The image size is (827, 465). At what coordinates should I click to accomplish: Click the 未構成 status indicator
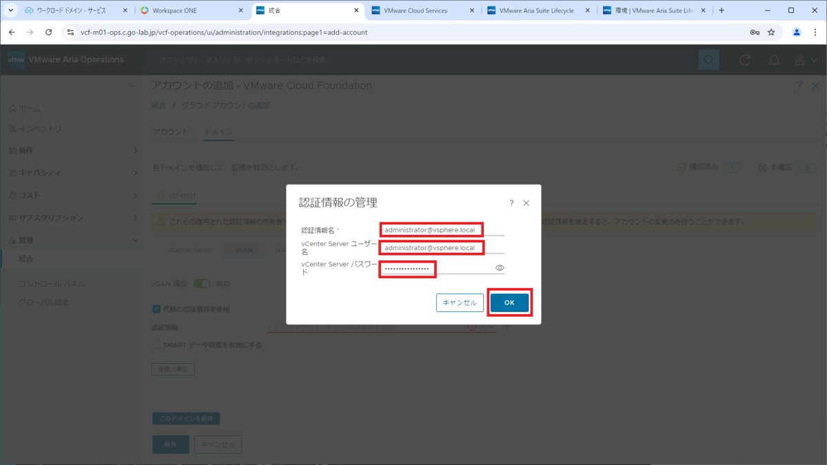coord(786,167)
